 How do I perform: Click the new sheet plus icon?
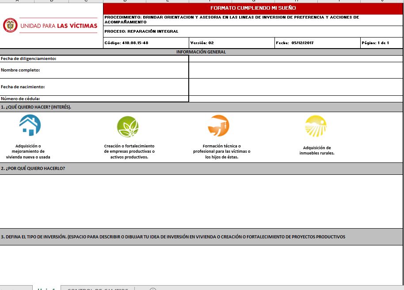[x=153, y=289]
